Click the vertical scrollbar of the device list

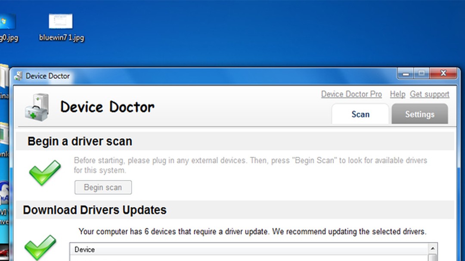coord(432,257)
